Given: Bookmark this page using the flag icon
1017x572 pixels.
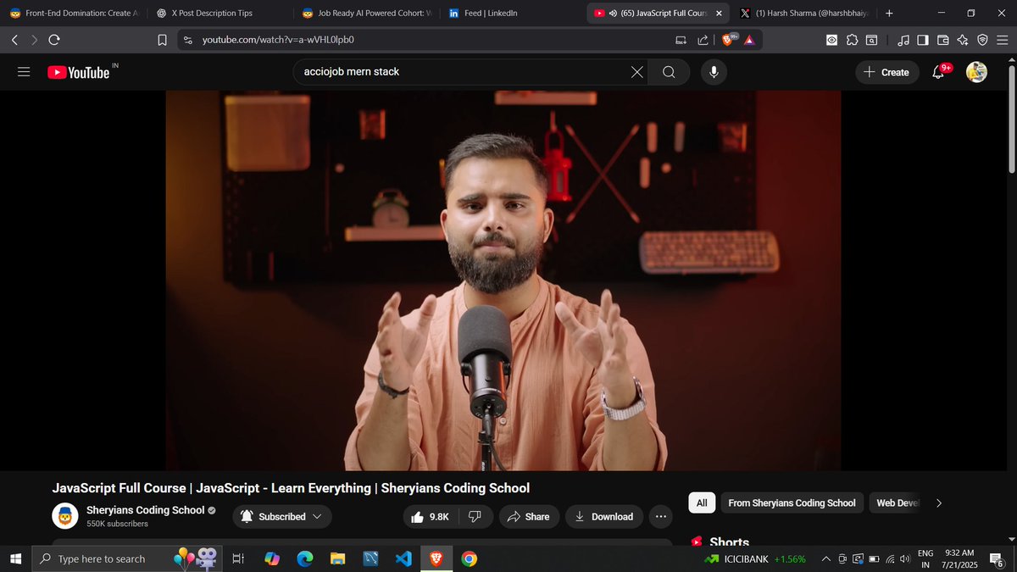Looking at the screenshot, I should [x=162, y=39].
